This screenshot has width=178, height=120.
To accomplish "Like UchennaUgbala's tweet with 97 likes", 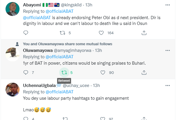I will [103, 119].
